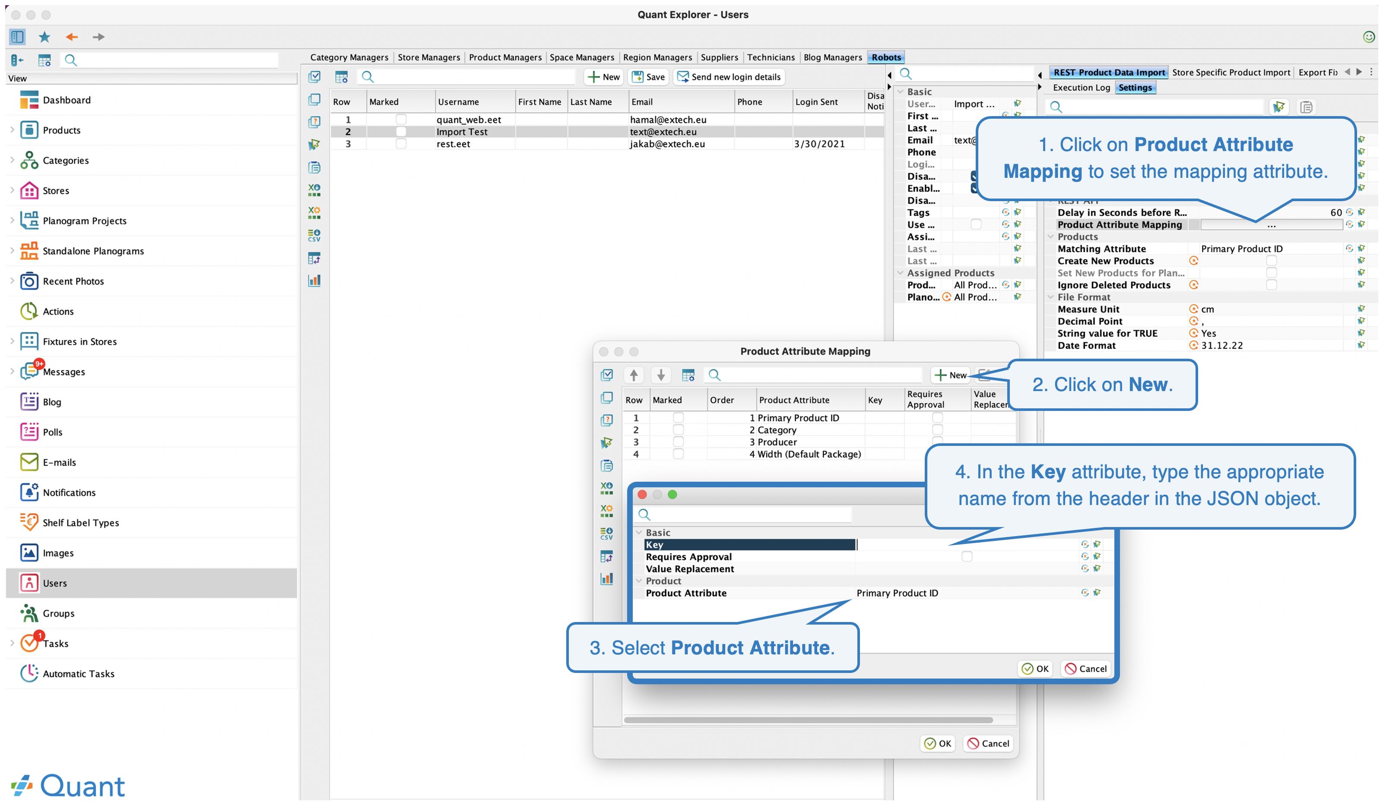
Task: Toggle Marked checkbox for Primary Product ID row
Action: [x=679, y=417]
